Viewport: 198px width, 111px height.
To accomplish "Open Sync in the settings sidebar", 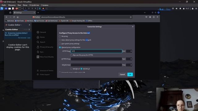I will pyautogui.click(x=40, y=52).
